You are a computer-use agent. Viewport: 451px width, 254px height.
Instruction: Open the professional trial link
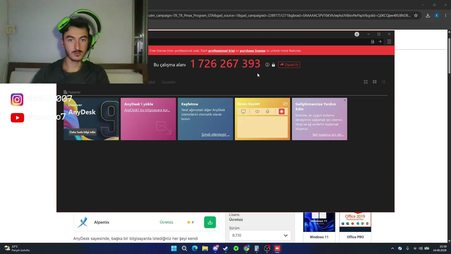tap(222, 51)
